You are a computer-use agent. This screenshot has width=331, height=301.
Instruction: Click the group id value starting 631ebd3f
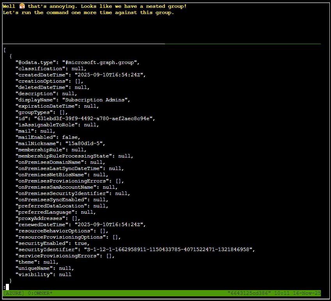pyautogui.click(x=94, y=119)
